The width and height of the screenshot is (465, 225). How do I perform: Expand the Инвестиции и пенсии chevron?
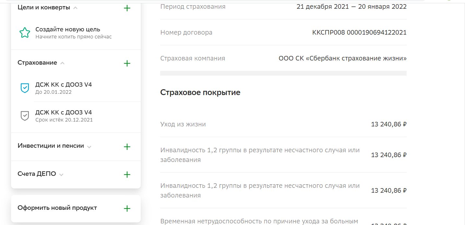pos(89,147)
